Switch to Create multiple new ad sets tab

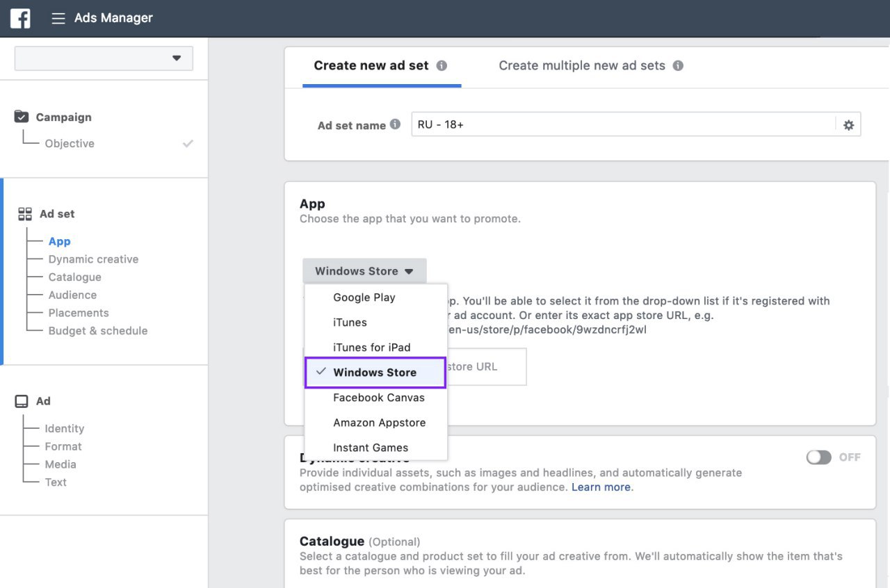[591, 66]
